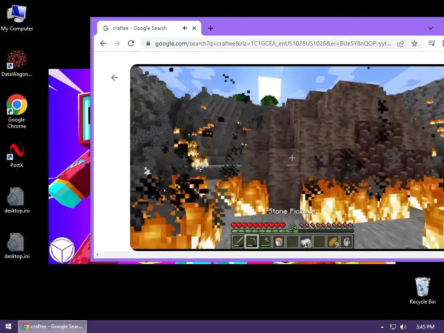Open network status in system tray

coord(393,326)
